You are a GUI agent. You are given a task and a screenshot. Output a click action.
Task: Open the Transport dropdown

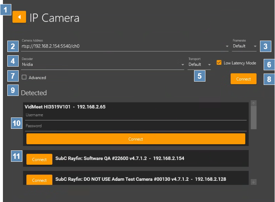coord(200,65)
